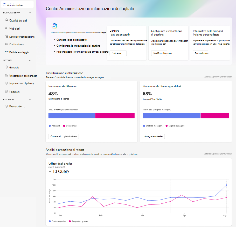Click the Assegnare un leader button
The height and width of the screenshot is (227, 236).
tap(154, 137)
